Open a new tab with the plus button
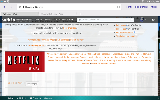The image size is (160, 100). [x=80, y=14]
